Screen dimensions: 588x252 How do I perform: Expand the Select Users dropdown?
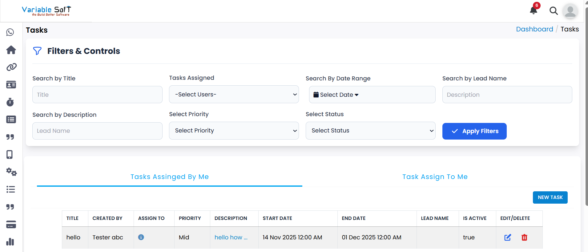pos(234,95)
